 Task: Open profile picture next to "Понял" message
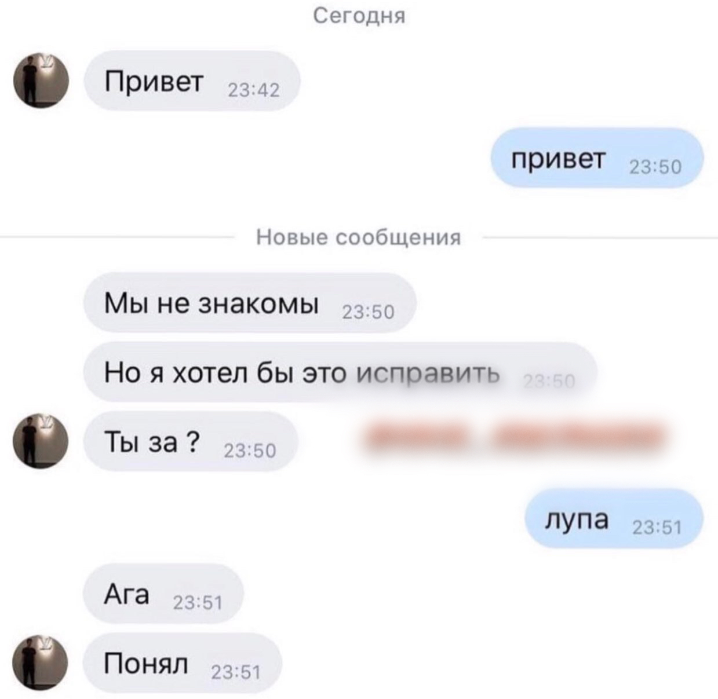click(x=41, y=663)
